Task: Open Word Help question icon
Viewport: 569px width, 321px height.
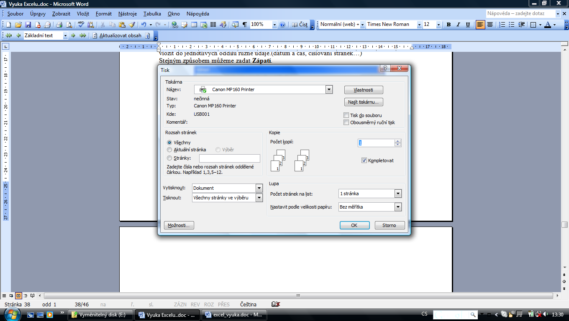Action: click(282, 25)
